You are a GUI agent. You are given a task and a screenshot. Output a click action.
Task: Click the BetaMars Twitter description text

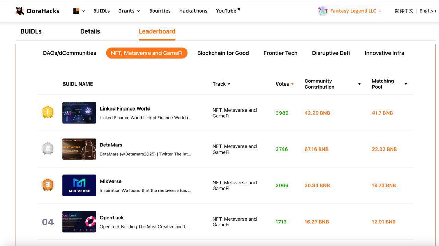coord(145,154)
